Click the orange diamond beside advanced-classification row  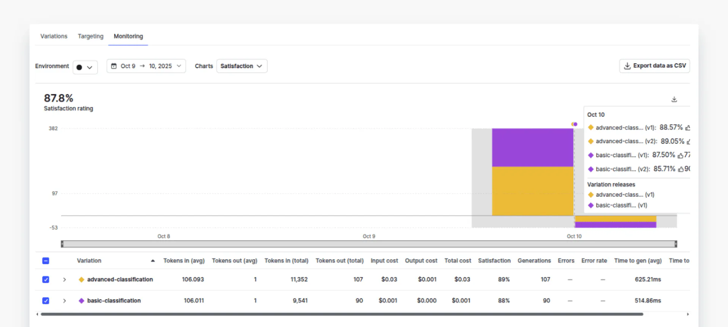coord(81,280)
